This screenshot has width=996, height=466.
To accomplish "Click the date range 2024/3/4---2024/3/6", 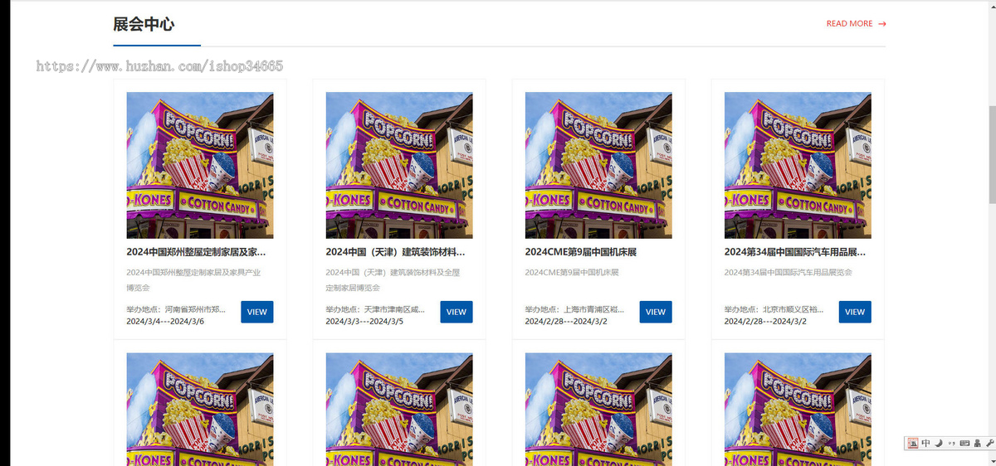I will [165, 321].
